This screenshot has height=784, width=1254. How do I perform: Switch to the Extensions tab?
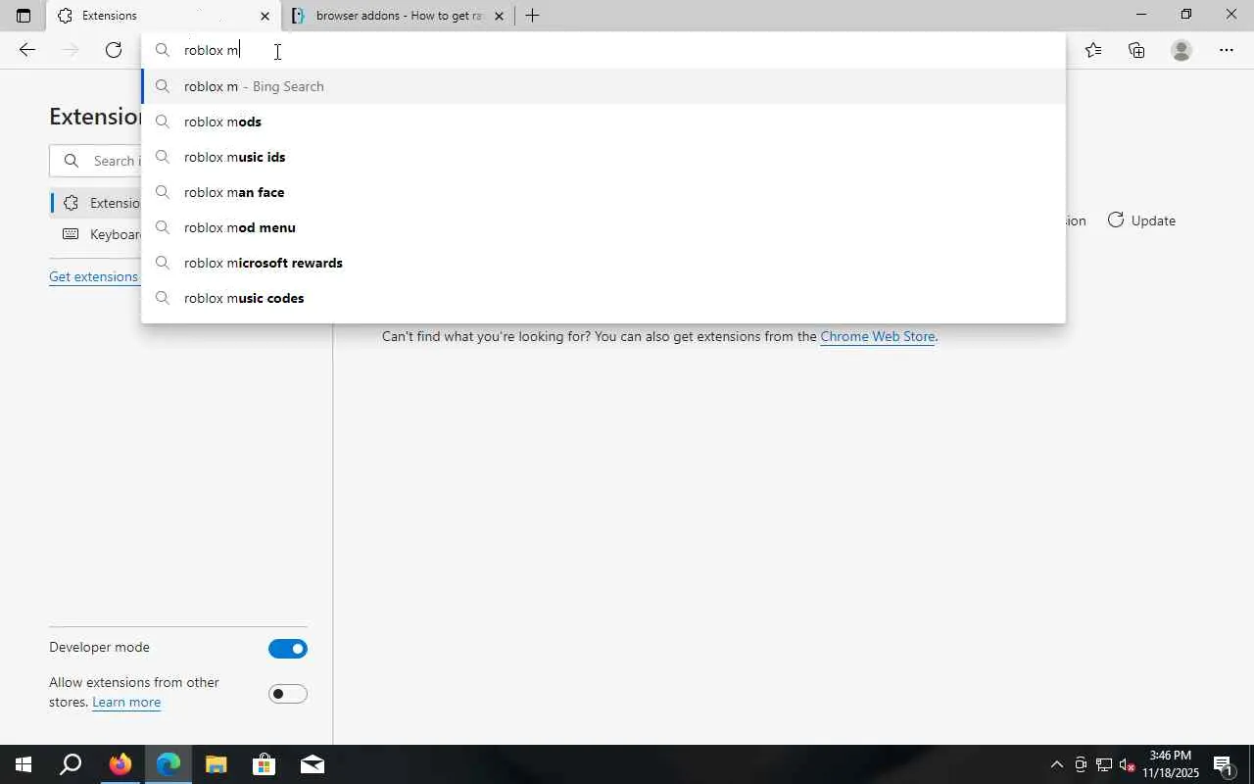click(x=164, y=16)
